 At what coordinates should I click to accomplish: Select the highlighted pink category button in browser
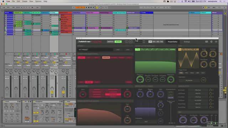click(106, 58)
